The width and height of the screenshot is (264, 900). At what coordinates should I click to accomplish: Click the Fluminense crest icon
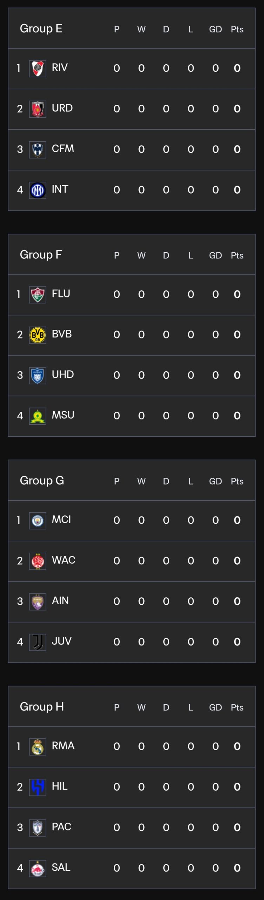tap(38, 295)
